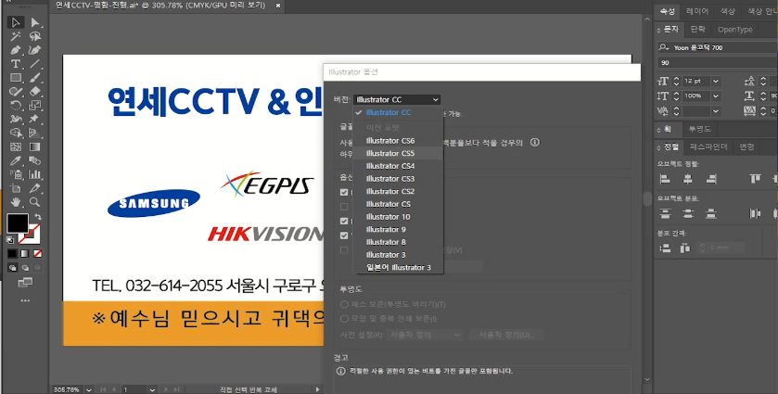
Task: Select the Blend tool
Action: 34,160
